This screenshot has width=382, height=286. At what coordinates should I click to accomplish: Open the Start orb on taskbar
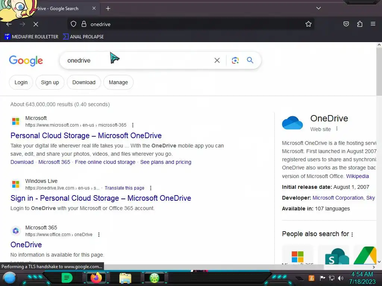pyautogui.click(x=10, y=278)
